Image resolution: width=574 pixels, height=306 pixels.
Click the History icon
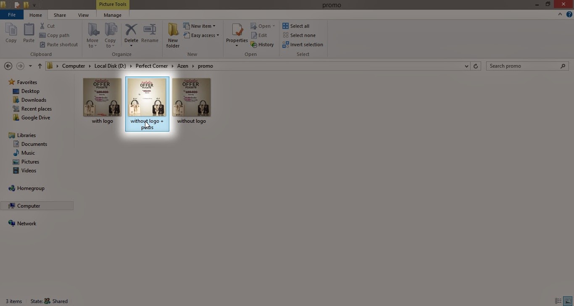(x=262, y=45)
